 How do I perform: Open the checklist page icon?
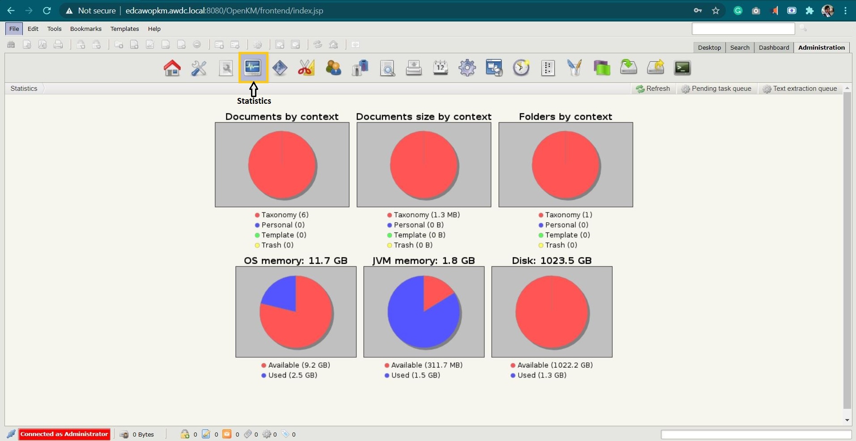click(548, 68)
